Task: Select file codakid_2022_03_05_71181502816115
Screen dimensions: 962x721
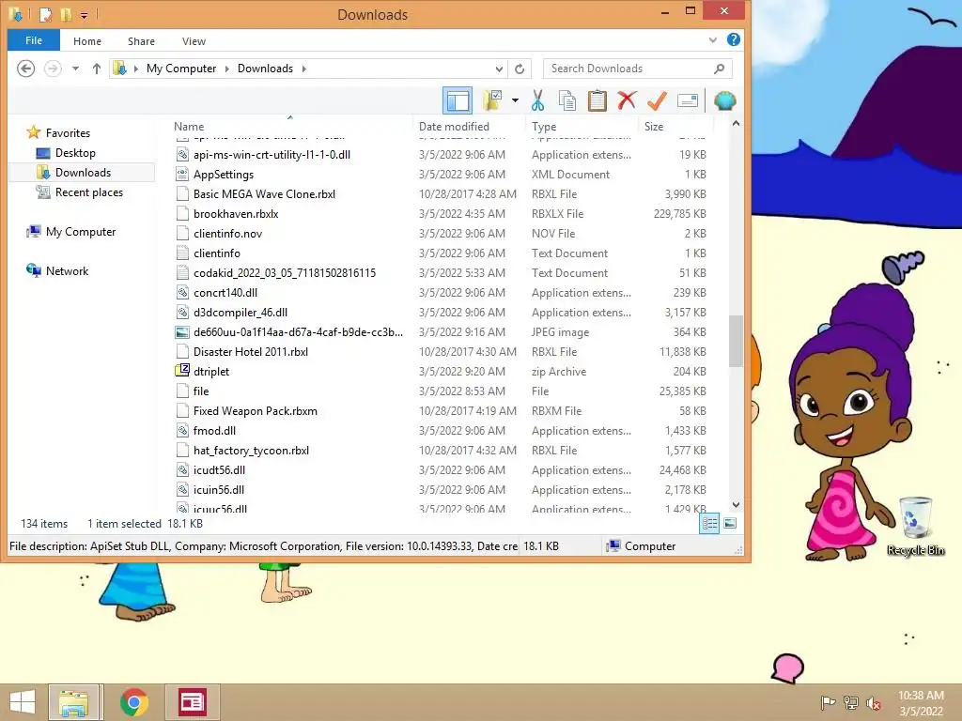Action: coord(285,273)
